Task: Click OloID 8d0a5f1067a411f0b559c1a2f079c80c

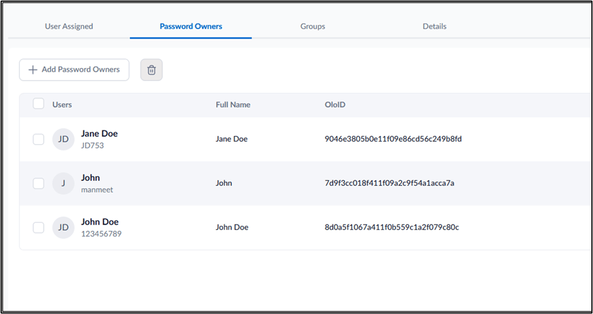Action: (392, 227)
